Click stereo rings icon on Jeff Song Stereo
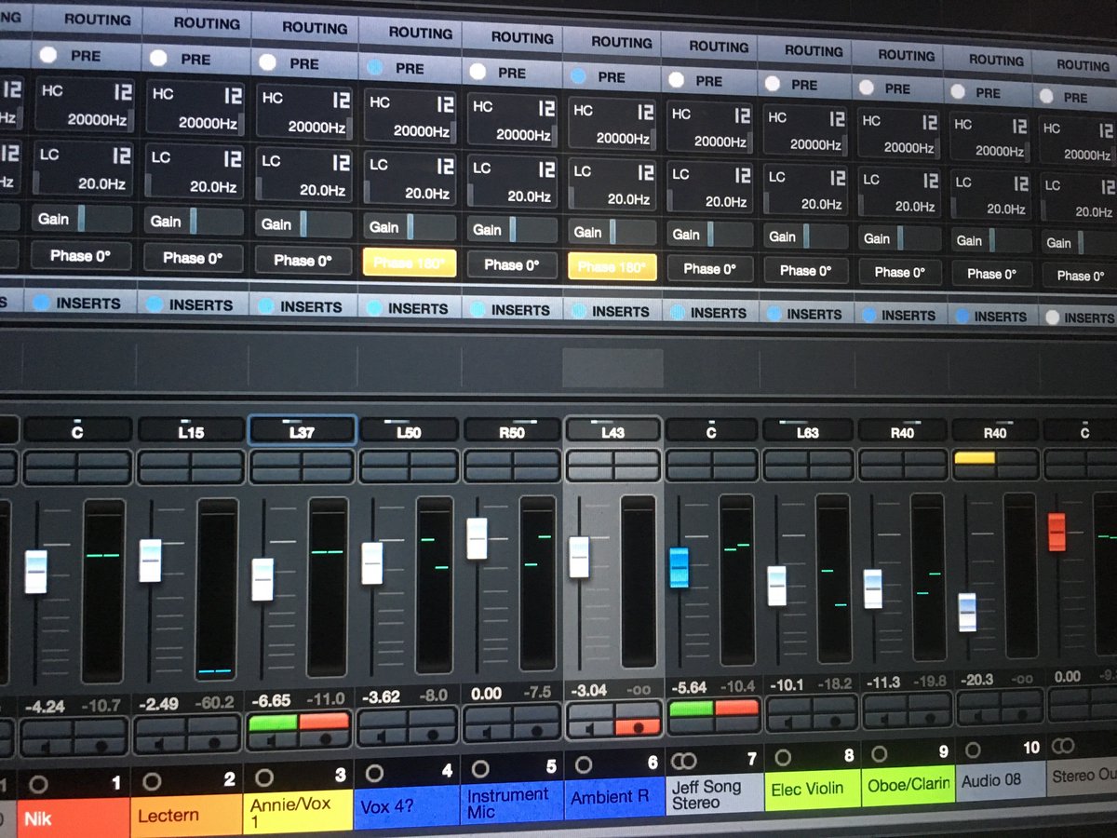Image resolution: width=1117 pixels, height=838 pixels. [683, 761]
